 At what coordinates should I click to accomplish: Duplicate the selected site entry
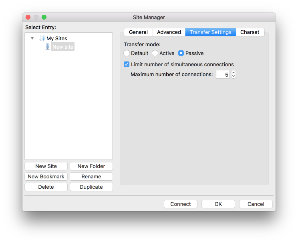click(x=91, y=187)
